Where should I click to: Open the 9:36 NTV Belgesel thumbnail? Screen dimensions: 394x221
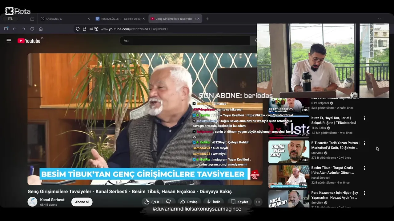(289, 106)
